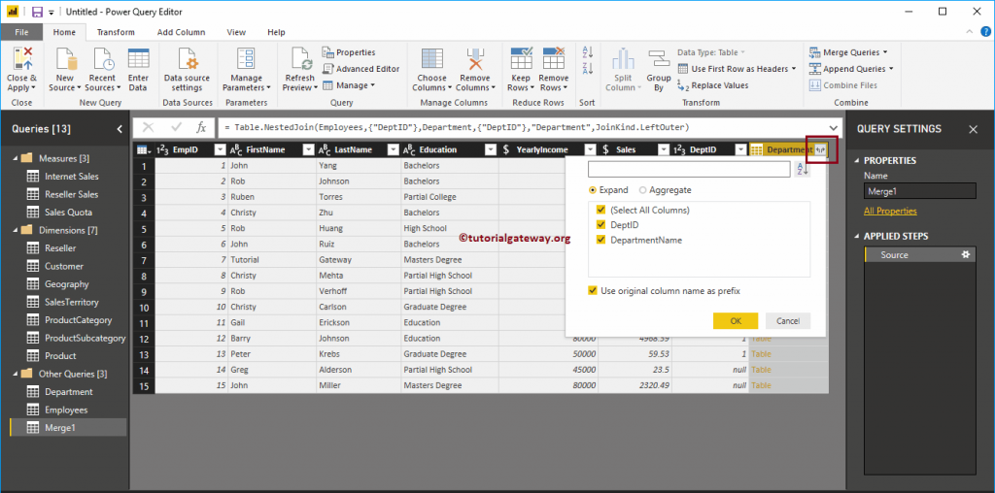Click the expand icon on Department column

(820, 149)
